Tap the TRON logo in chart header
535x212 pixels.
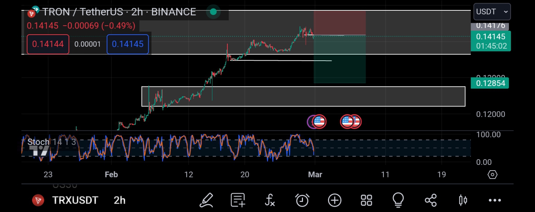32,13
